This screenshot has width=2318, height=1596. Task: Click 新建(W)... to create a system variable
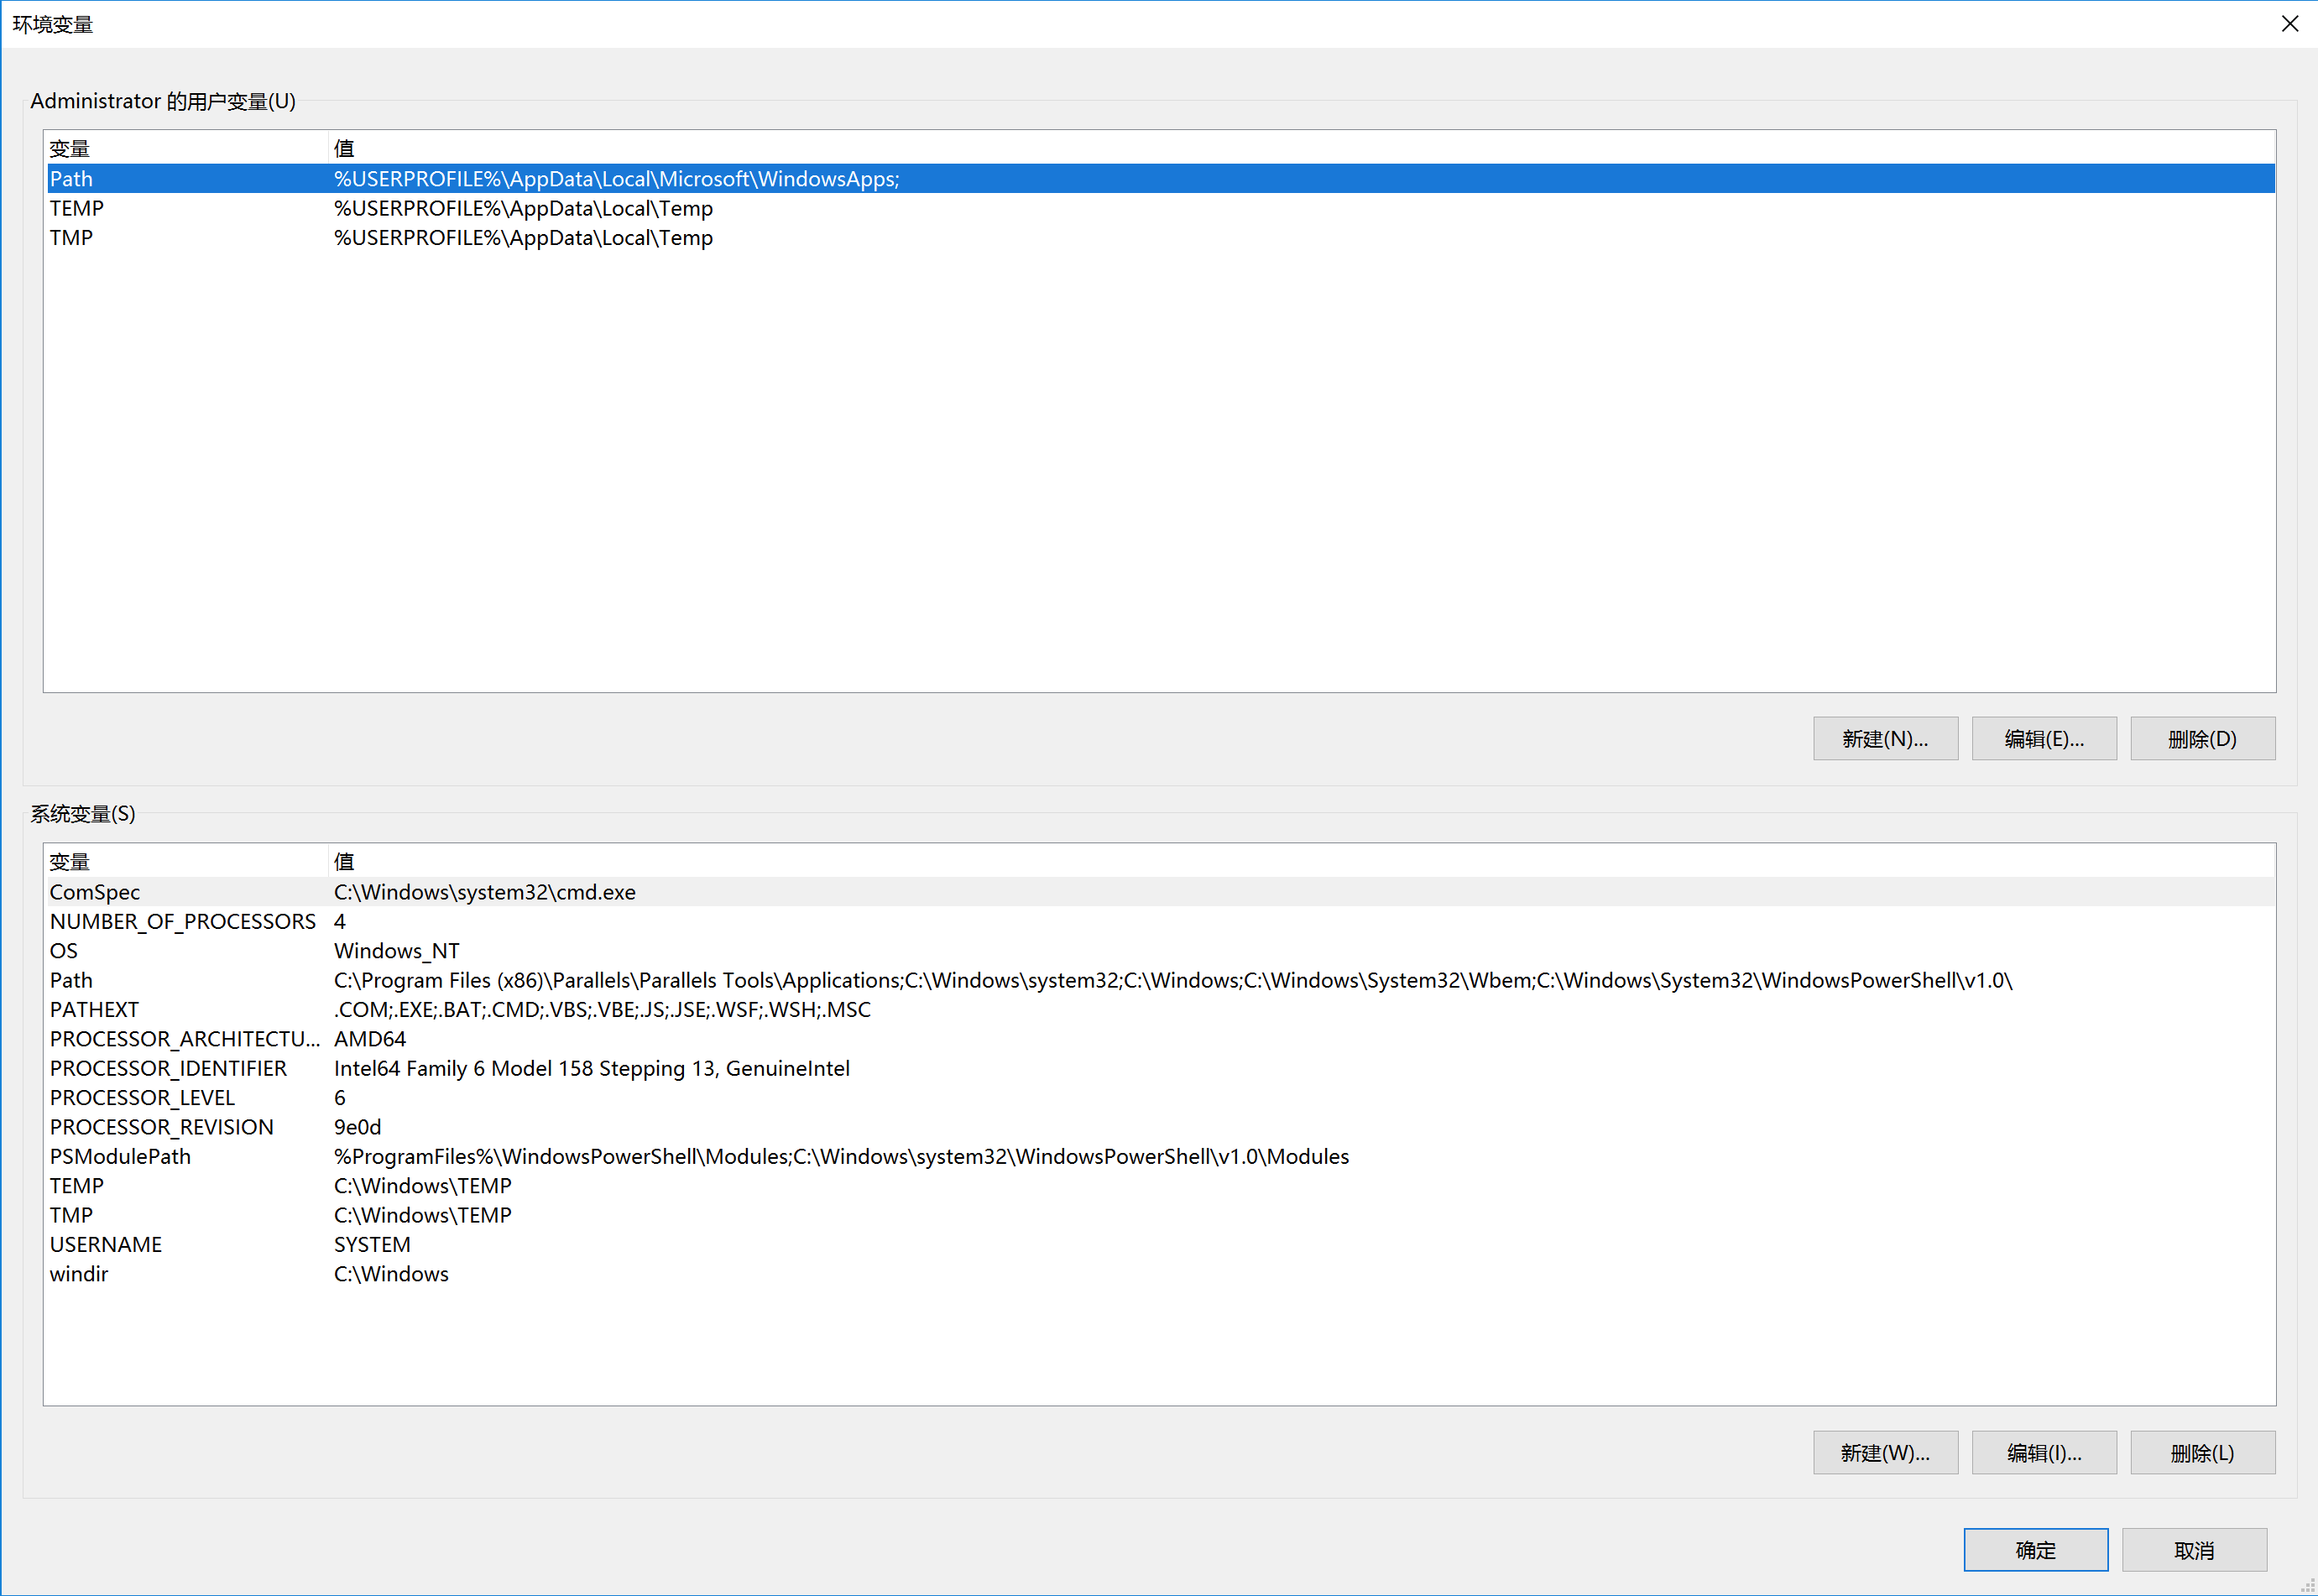click(1884, 1453)
